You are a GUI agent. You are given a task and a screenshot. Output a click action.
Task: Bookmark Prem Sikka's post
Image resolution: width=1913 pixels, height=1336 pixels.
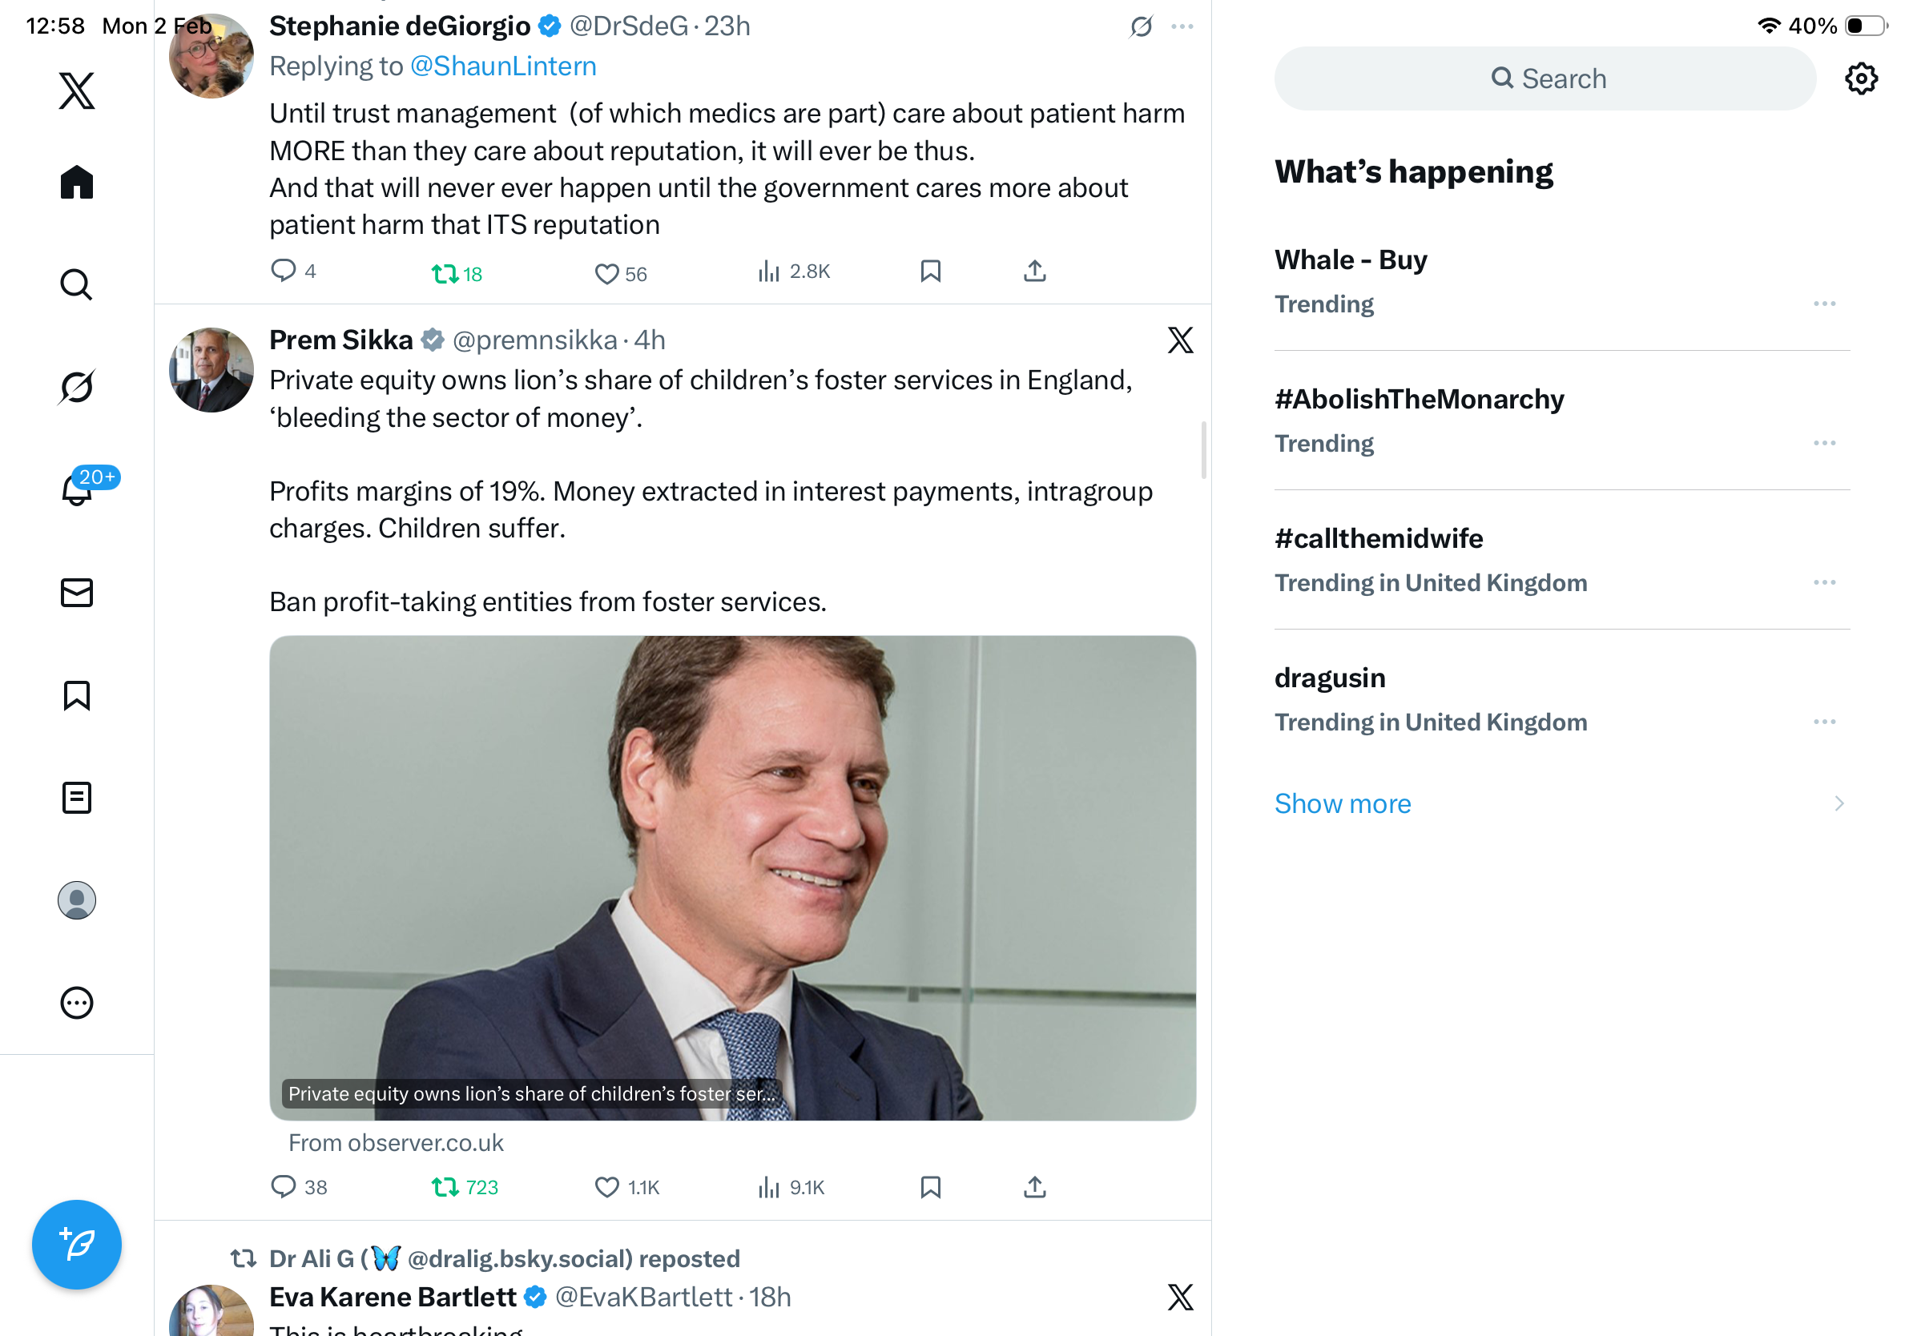930,1186
